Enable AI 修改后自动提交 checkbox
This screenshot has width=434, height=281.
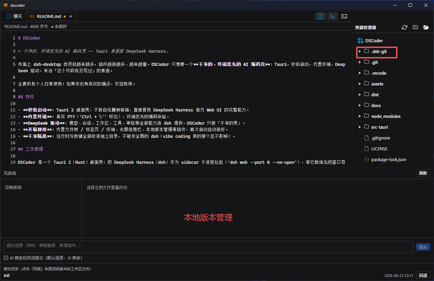[x=6, y=258]
